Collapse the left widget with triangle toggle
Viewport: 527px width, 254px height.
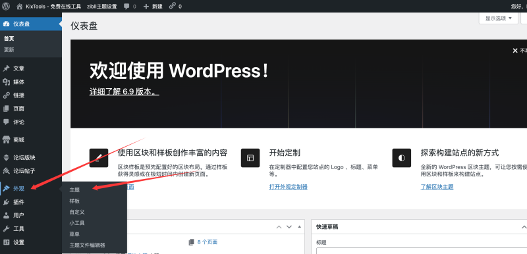click(300, 227)
